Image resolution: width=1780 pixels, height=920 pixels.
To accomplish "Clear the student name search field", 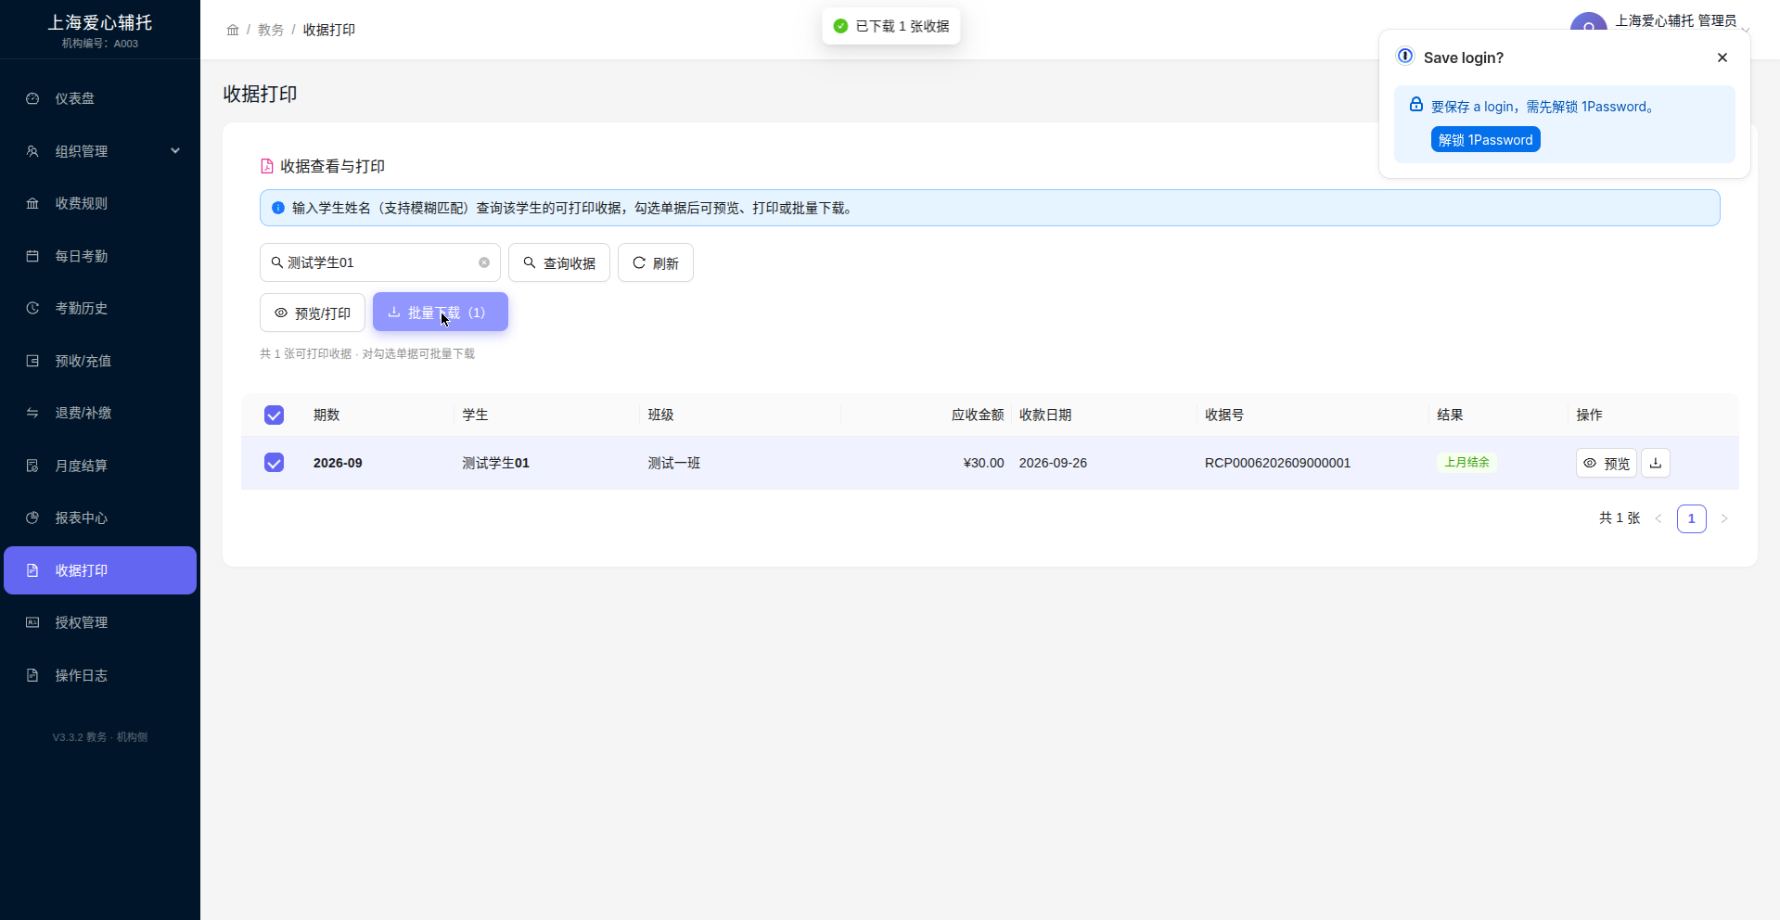I will pos(484,262).
